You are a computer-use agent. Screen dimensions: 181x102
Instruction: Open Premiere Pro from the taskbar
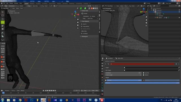coord(84,100)
